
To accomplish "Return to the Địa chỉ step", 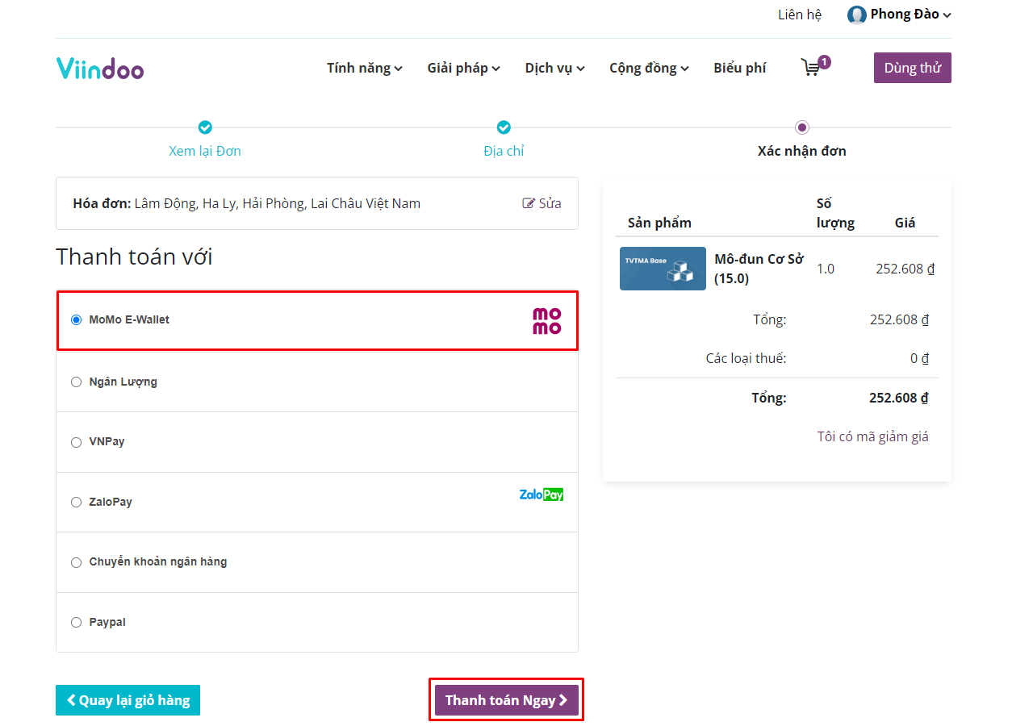I will 504,151.
